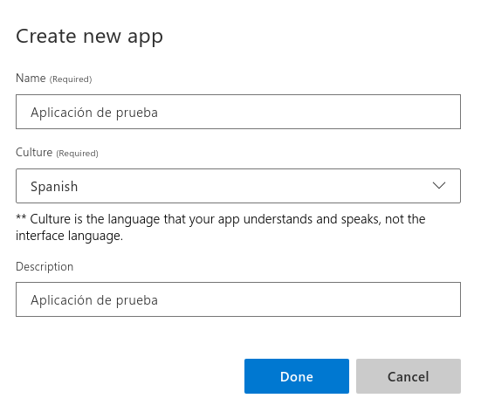The image size is (481, 412).
Task: Place cursor after "prueba" in Description field
Action: (x=158, y=300)
